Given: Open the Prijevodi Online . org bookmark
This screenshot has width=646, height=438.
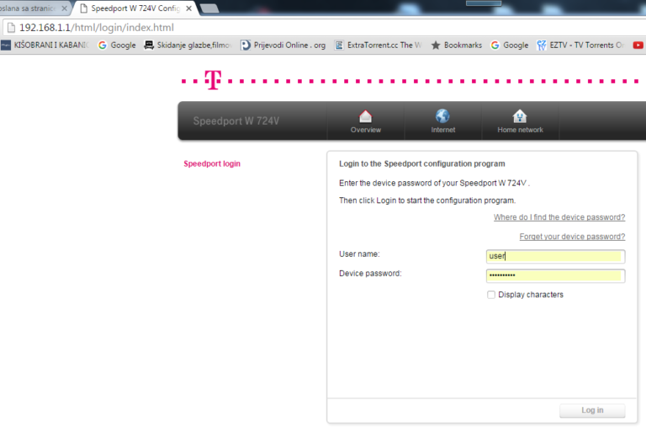Looking at the screenshot, I should [x=283, y=45].
